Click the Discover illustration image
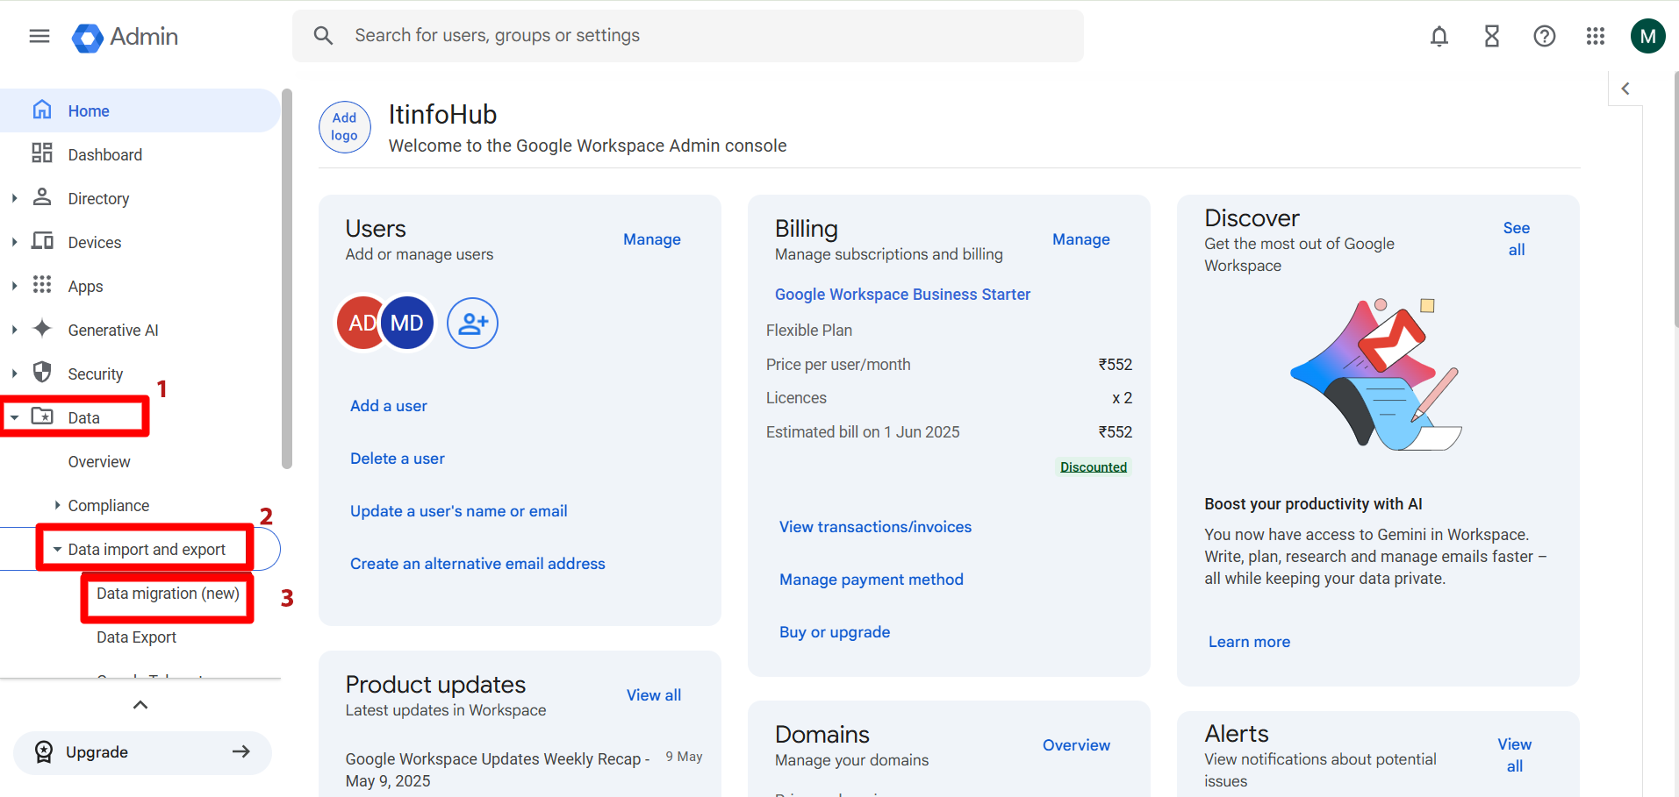1679x797 pixels. pos(1375,374)
